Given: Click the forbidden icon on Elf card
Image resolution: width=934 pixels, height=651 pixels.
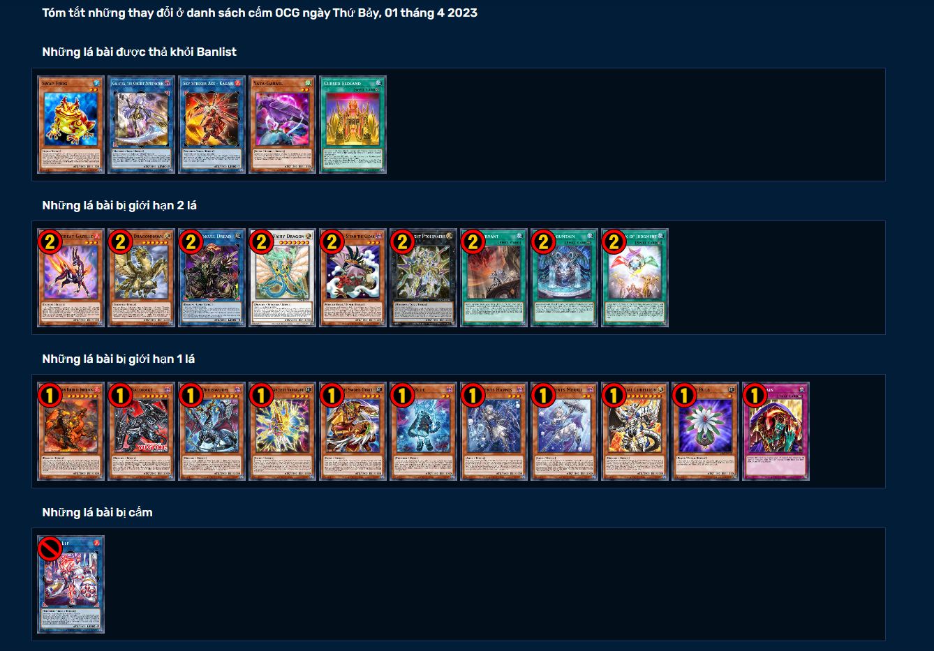Looking at the screenshot, I should pyautogui.click(x=50, y=548).
